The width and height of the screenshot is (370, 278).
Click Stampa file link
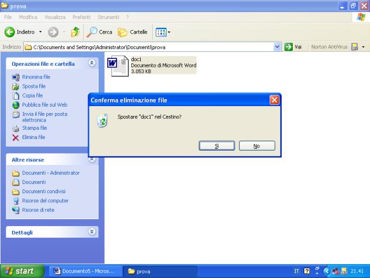coord(35,128)
